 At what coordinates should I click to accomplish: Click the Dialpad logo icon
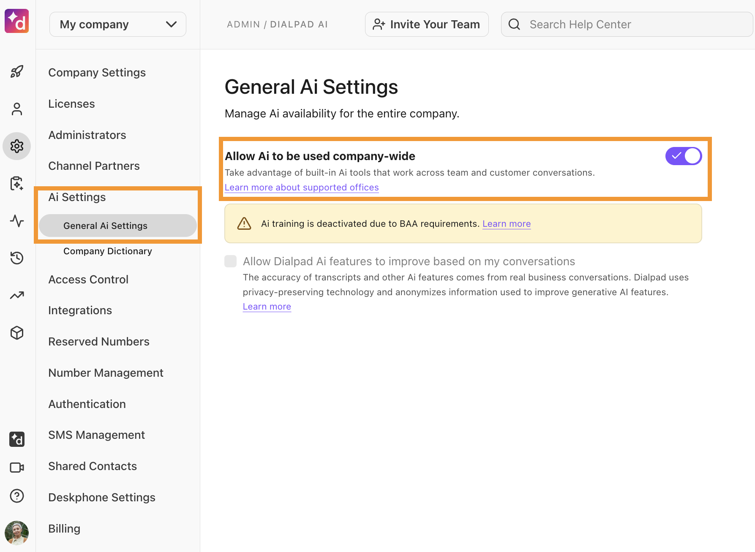(x=17, y=21)
